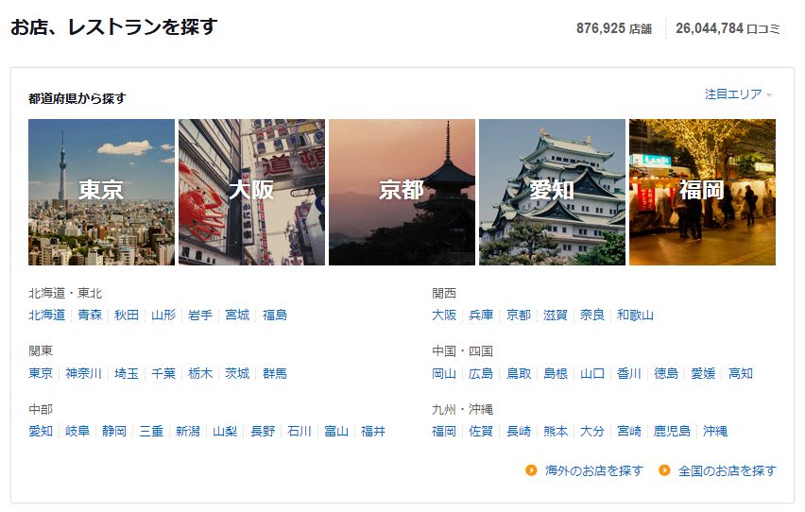Choose 高知 at the end of 中国・四国
The image size is (805, 512).
point(741,373)
